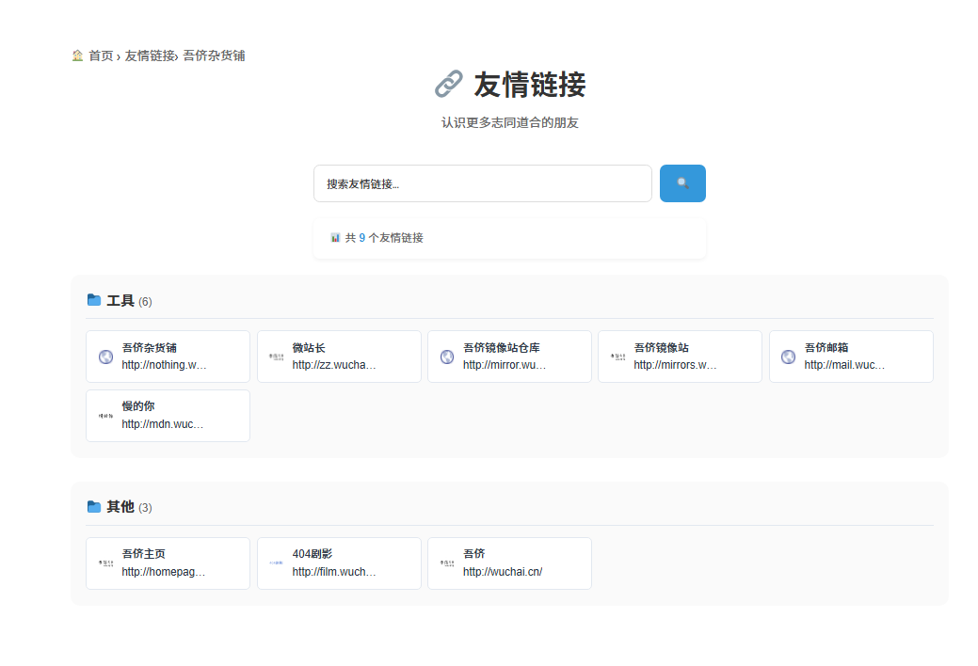Click the http://mirror.wu… URL text
978x666 pixels.
click(504, 365)
